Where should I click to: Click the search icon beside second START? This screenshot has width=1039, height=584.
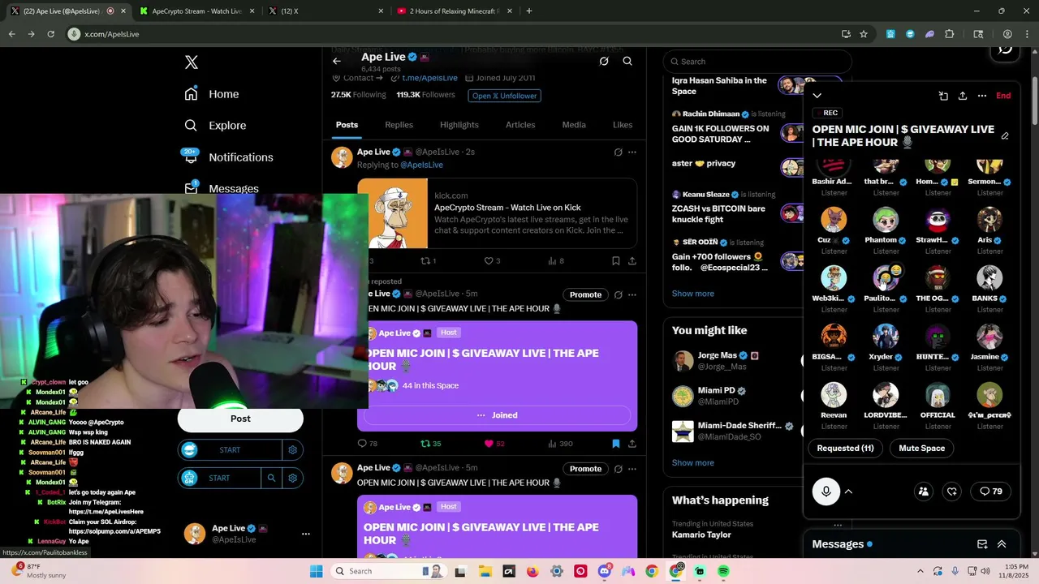coord(271,479)
